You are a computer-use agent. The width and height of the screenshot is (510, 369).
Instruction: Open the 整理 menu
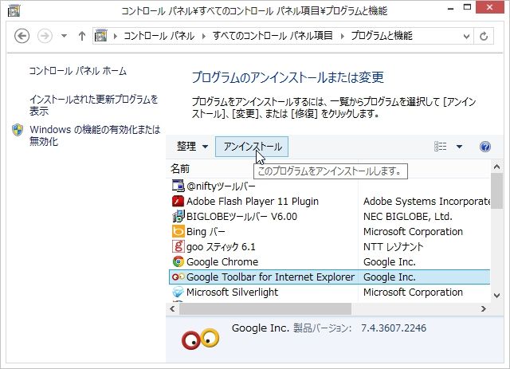(x=192, y=147)
